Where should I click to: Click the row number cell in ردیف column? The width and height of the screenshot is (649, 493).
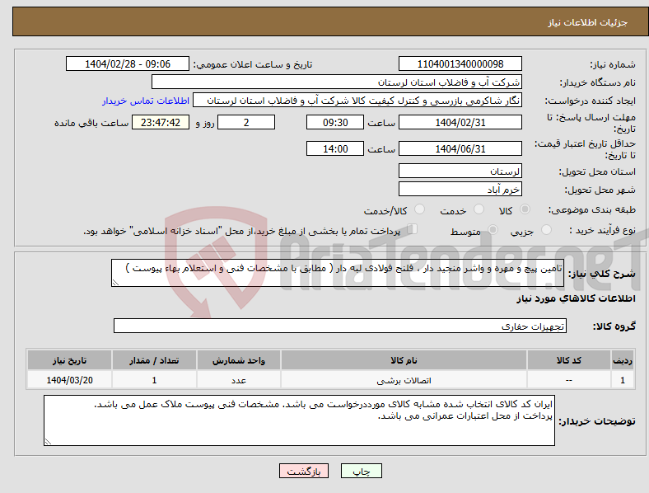point(623,380)
